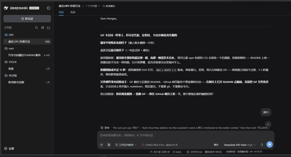The image size is (291, 157).
Task: Add a new workspace folder icon
Action: [x=48, y=28]
